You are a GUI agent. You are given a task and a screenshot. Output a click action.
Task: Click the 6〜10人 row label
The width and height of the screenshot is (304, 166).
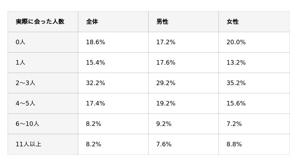pyautogui.click(x=43, y=124)
